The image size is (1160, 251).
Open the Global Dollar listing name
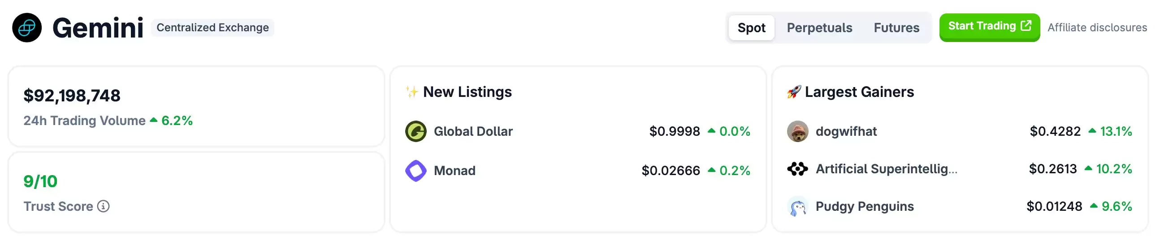pos(473,132)
